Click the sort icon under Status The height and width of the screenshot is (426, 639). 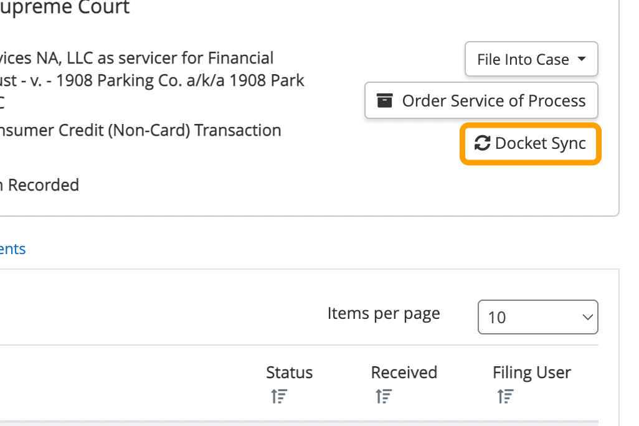click(x=278, y=396)
